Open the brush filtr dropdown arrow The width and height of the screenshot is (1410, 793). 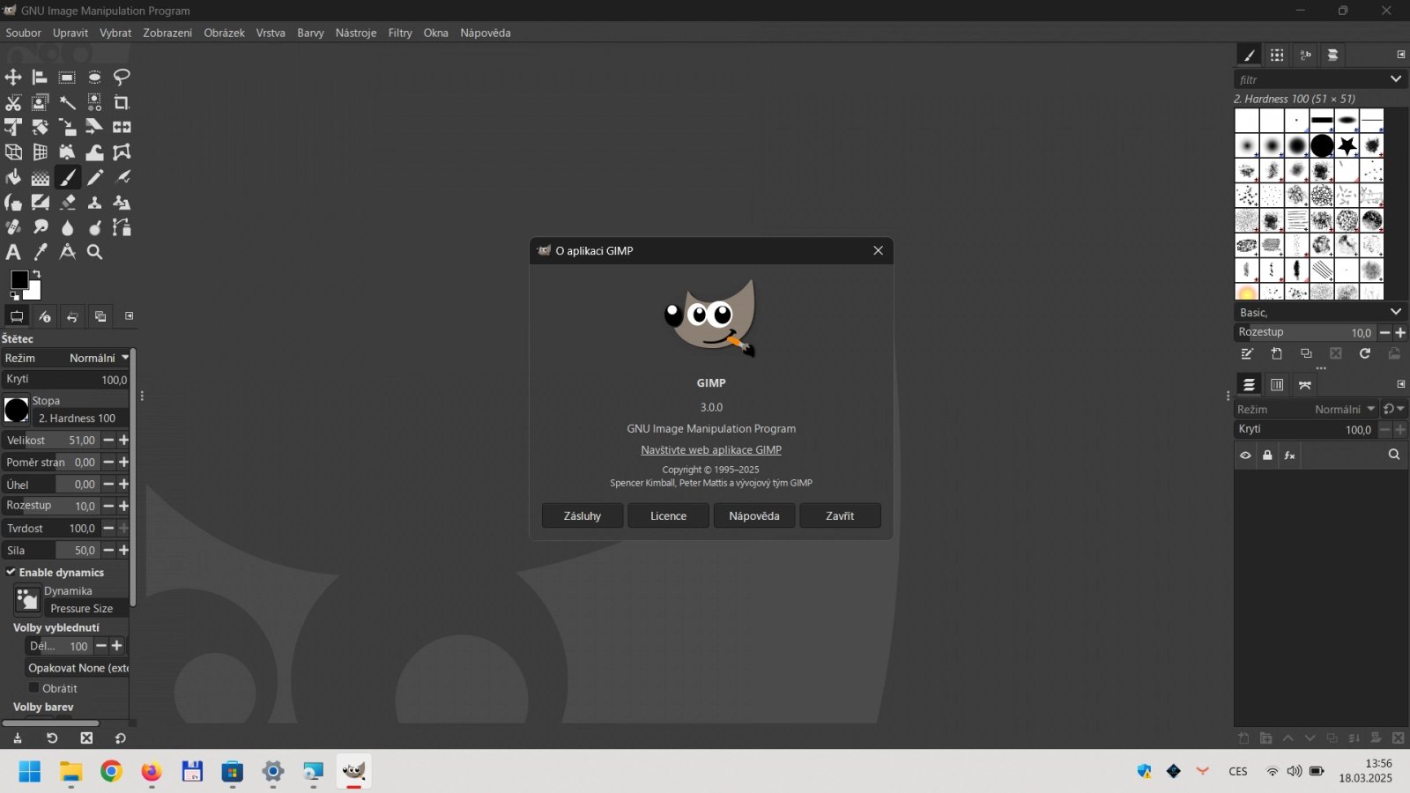[x=1396, y=79]
